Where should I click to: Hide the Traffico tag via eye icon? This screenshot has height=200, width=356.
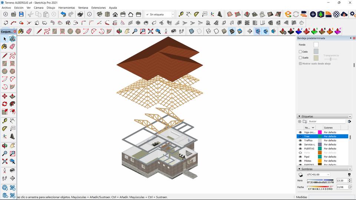point(300,140)
